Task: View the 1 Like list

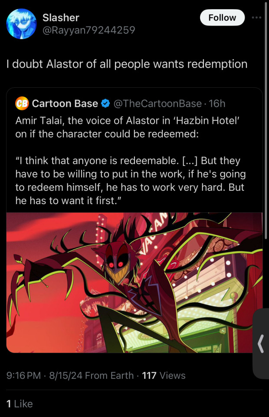Action: tap(20, 404)
